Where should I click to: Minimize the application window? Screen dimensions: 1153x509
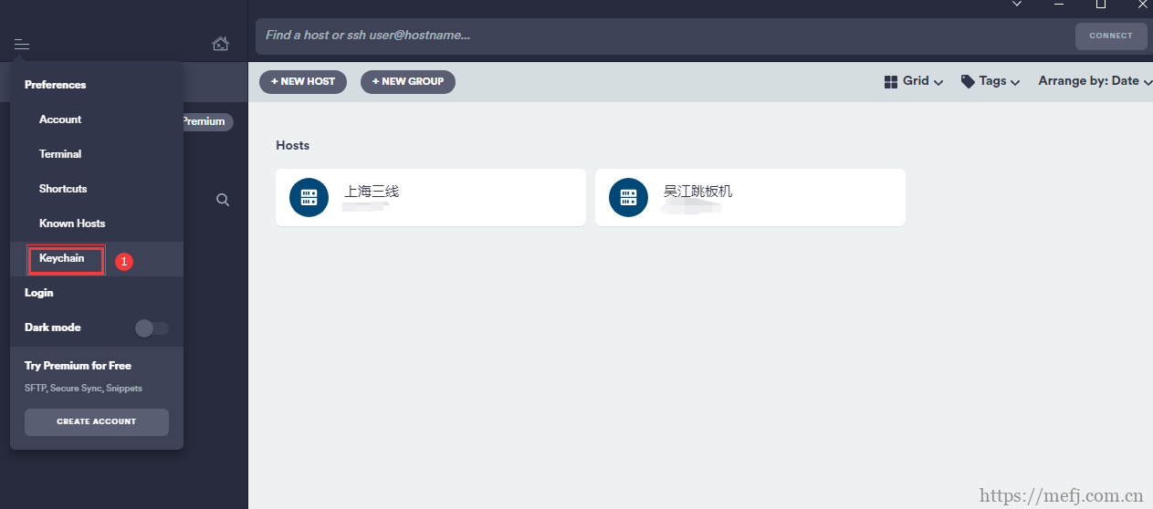1059,5
